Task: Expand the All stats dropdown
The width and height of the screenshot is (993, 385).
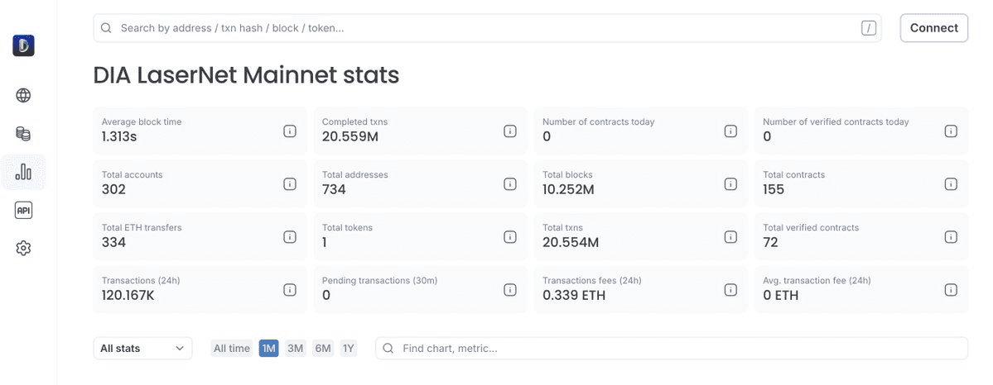Action: click(x=142, y=349)
